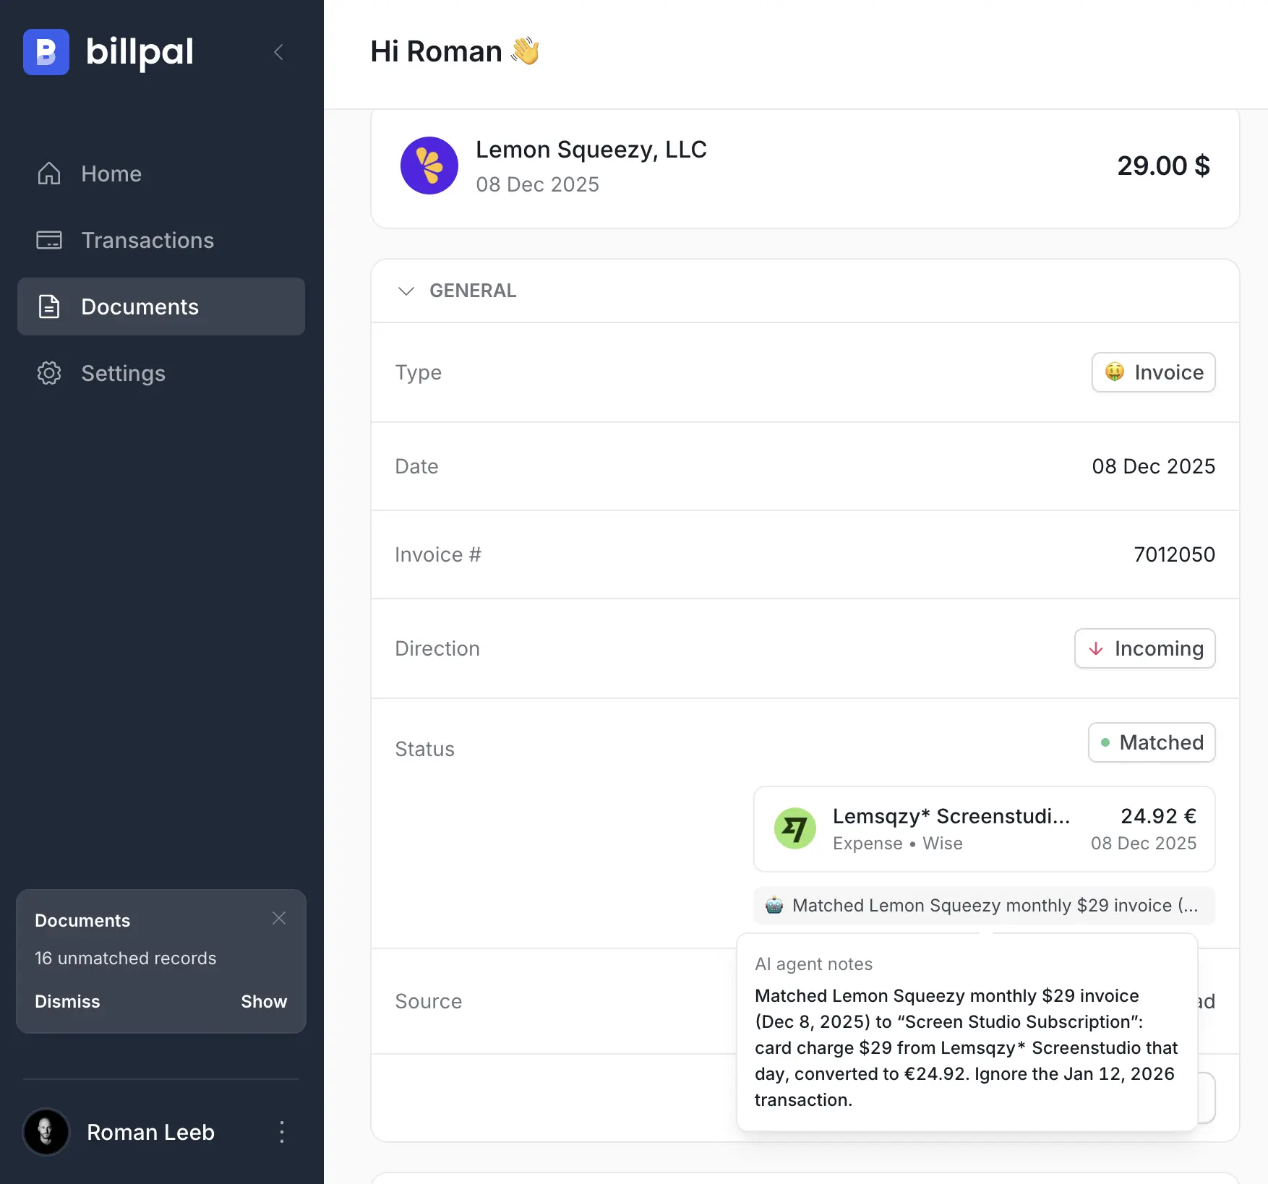Image resolution: width=1268 pixels, height=1184 pixels.
Task: Open the Documents page
Action: [x=161, y=306]
